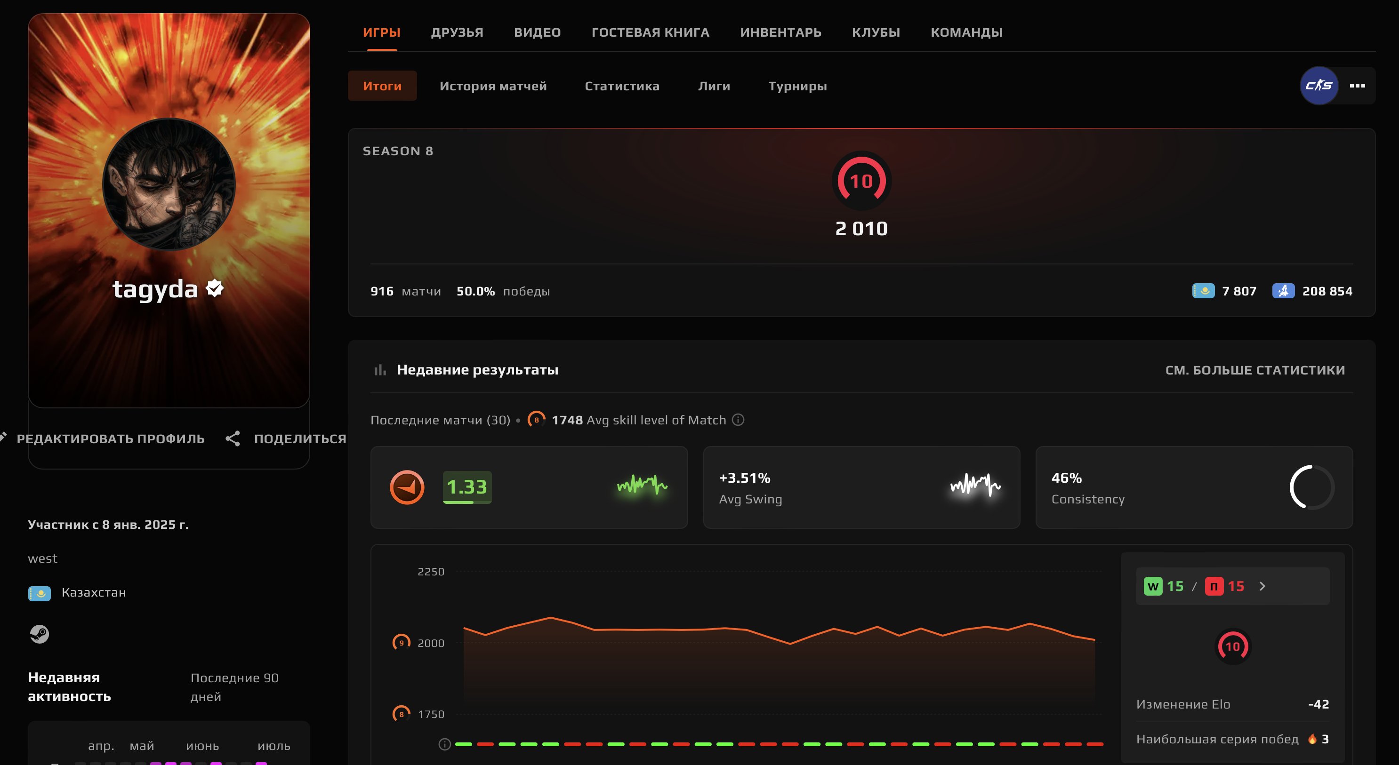Open the ИНВЕНТАРЬ tab
1399x765 pixels.
click(x=780, y=32)
